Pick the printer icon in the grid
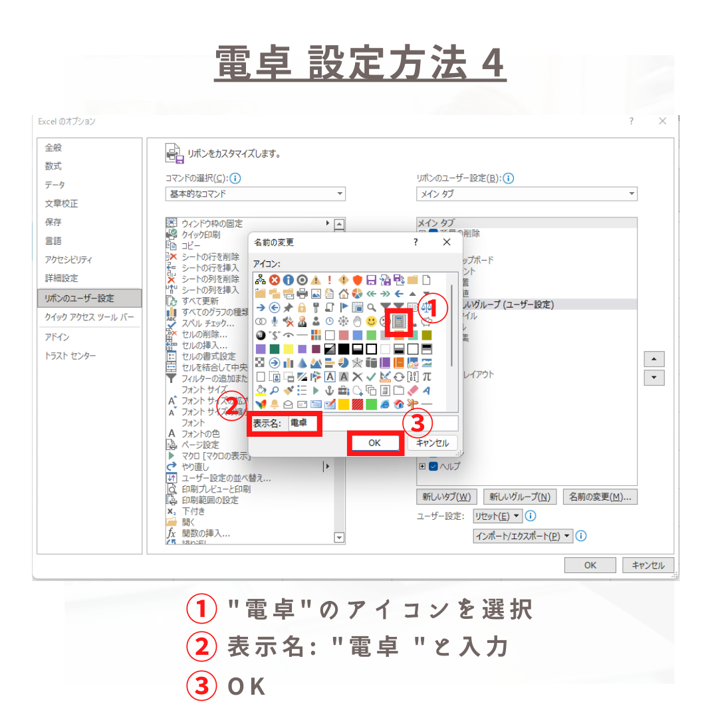The height and width of the screenshot is (718, 718). 302,294
